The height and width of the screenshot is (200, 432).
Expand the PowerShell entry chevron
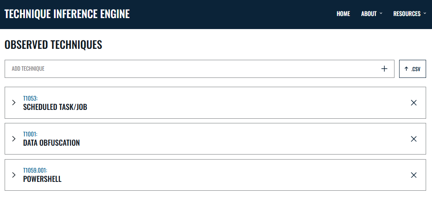(14, 175)
